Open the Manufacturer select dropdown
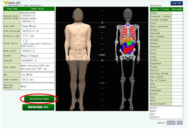 pos(28,16)
